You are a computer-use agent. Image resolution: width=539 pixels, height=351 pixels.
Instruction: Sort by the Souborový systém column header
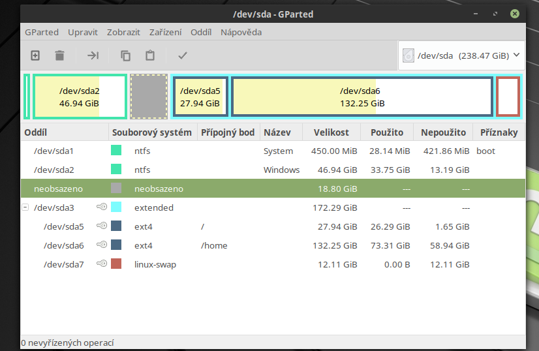pyautogui.click(x=152, y=132)
